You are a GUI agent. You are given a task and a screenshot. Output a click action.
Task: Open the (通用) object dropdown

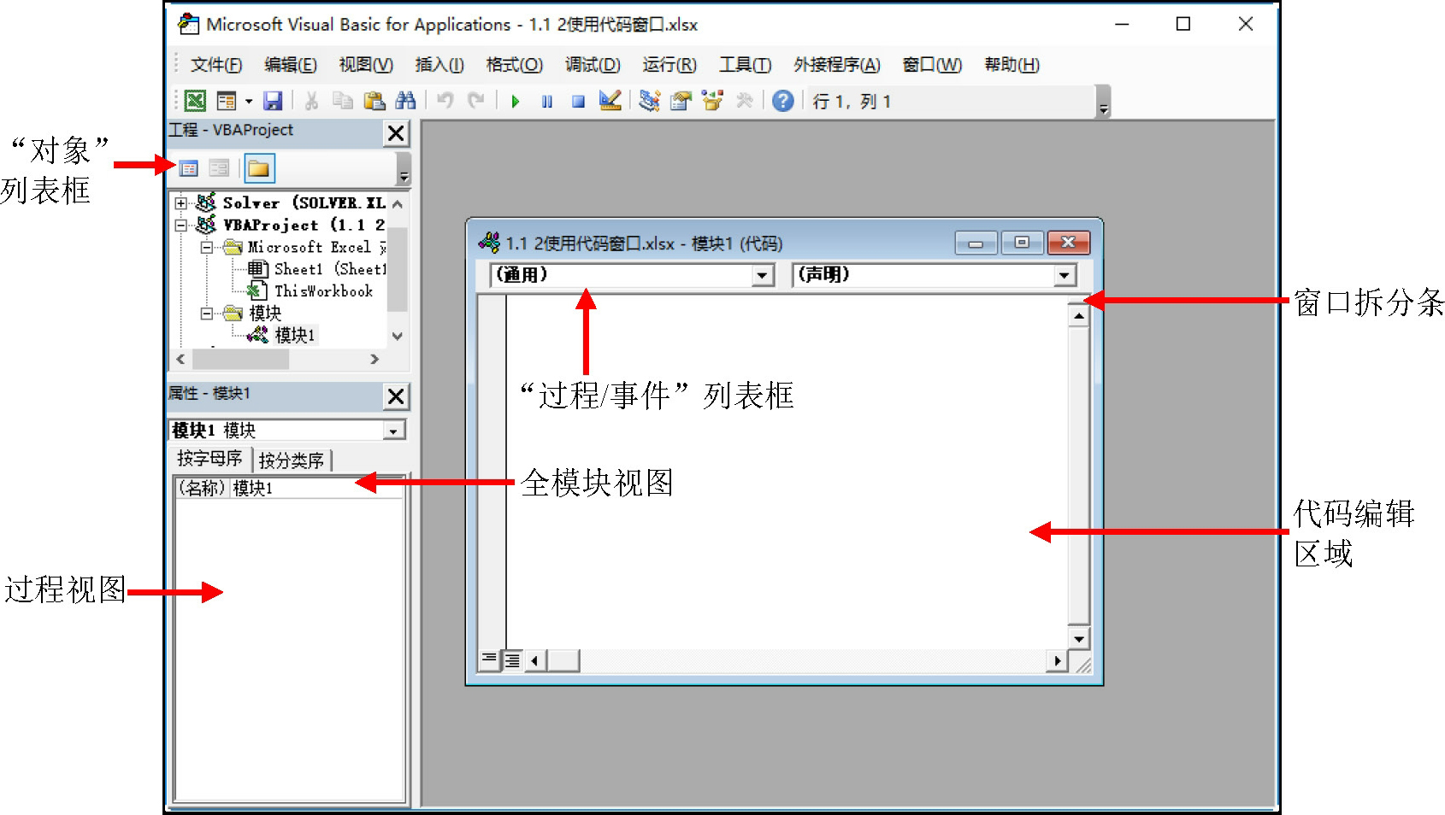click(763, 275)
